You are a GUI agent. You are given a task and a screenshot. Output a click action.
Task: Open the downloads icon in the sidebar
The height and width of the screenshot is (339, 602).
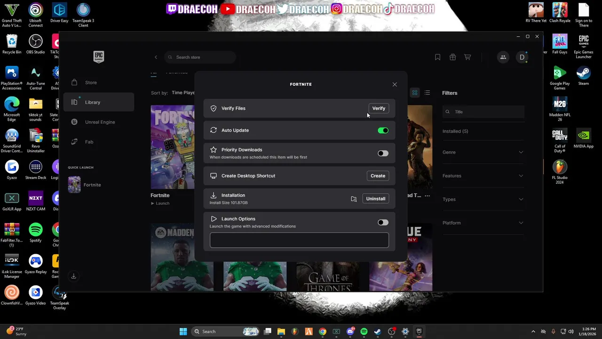point(74,276)
